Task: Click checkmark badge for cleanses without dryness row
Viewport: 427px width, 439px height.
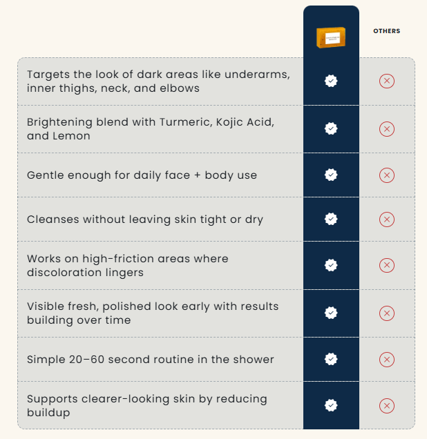Action: click(331, 219)
